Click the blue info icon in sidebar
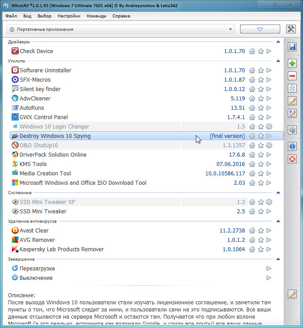The height and width of the screenshot is (328, 303). pos(292,146)
